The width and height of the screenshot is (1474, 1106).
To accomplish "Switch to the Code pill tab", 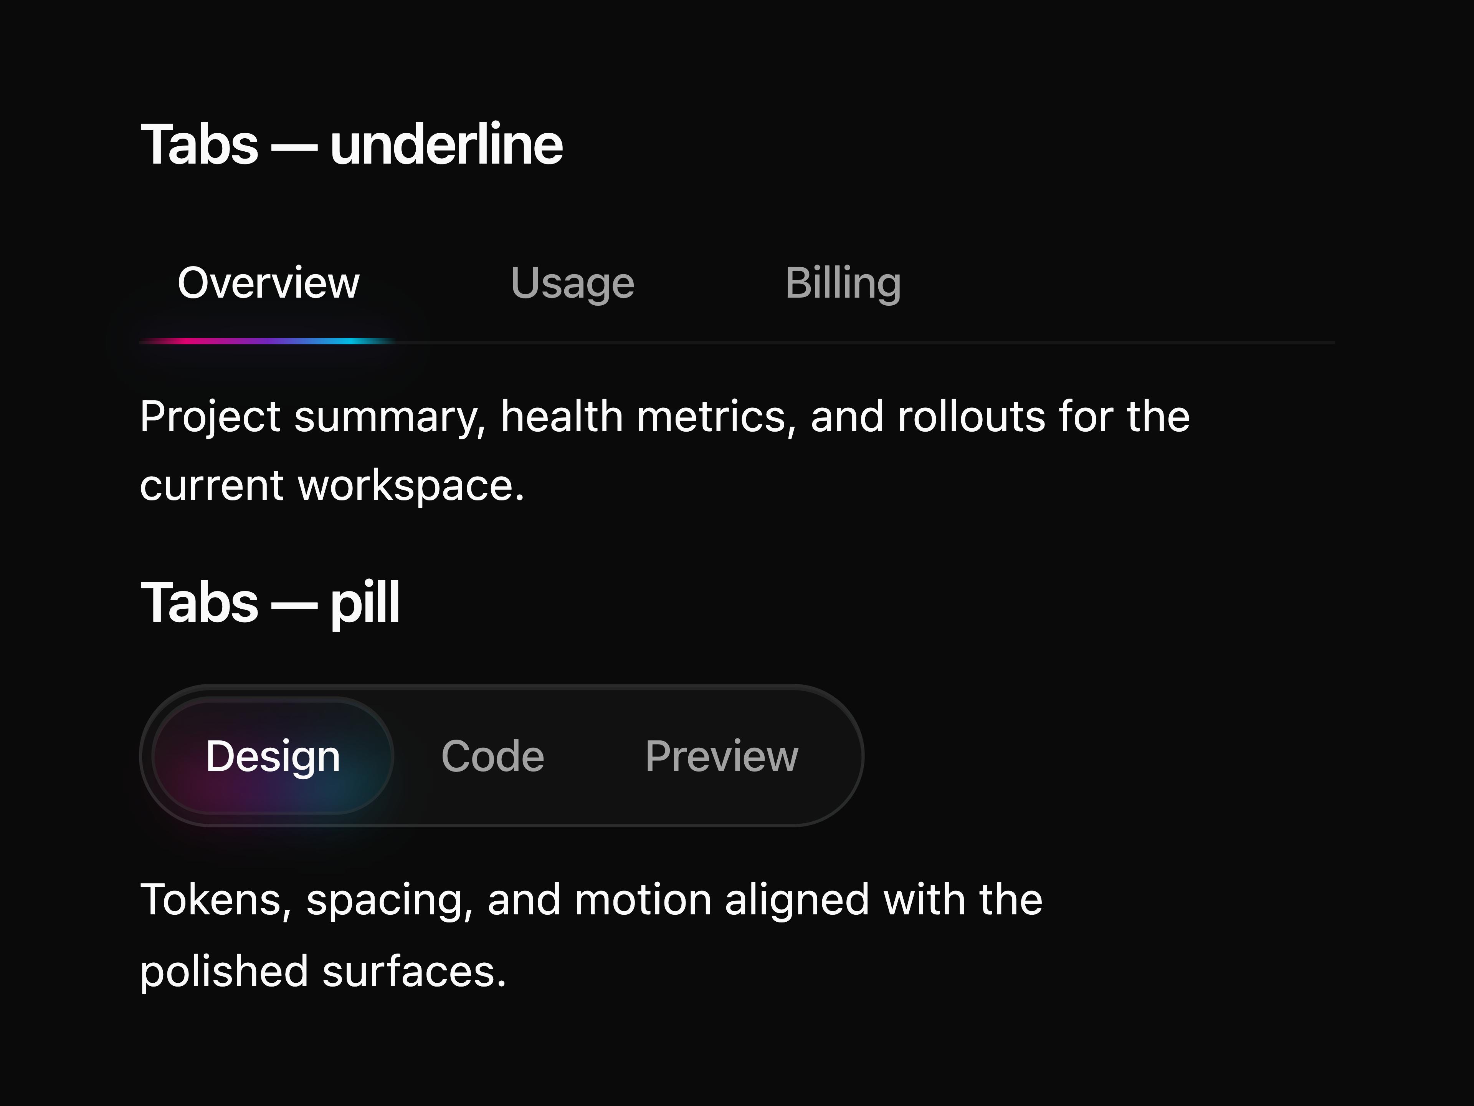I will tap(492, 756).
